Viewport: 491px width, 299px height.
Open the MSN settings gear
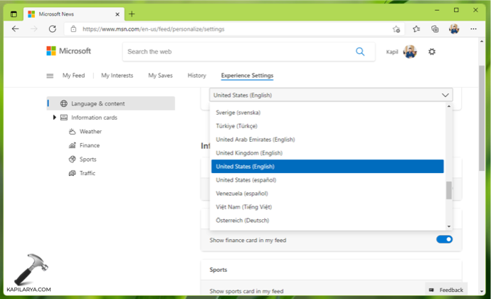[431, 51]
